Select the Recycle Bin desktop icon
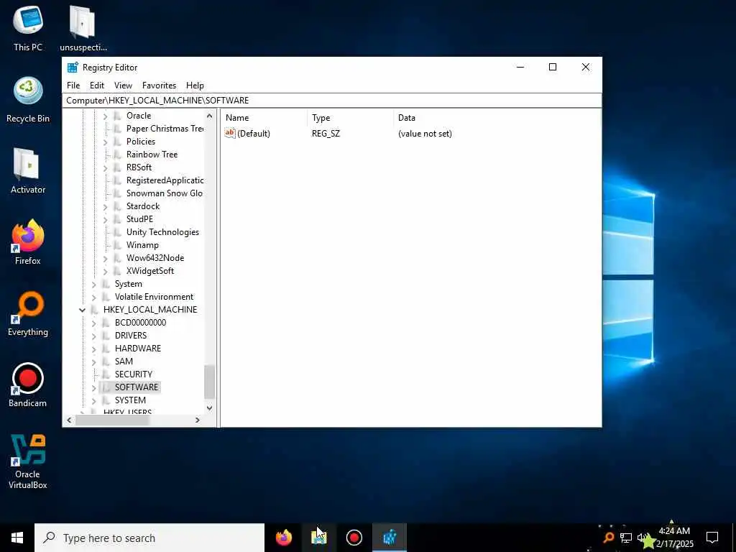The image size is (736, 552). (28, 99)
